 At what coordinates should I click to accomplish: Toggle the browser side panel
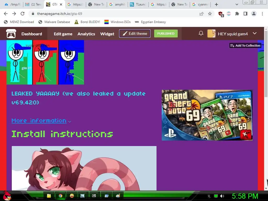click(x=245, y=14)
